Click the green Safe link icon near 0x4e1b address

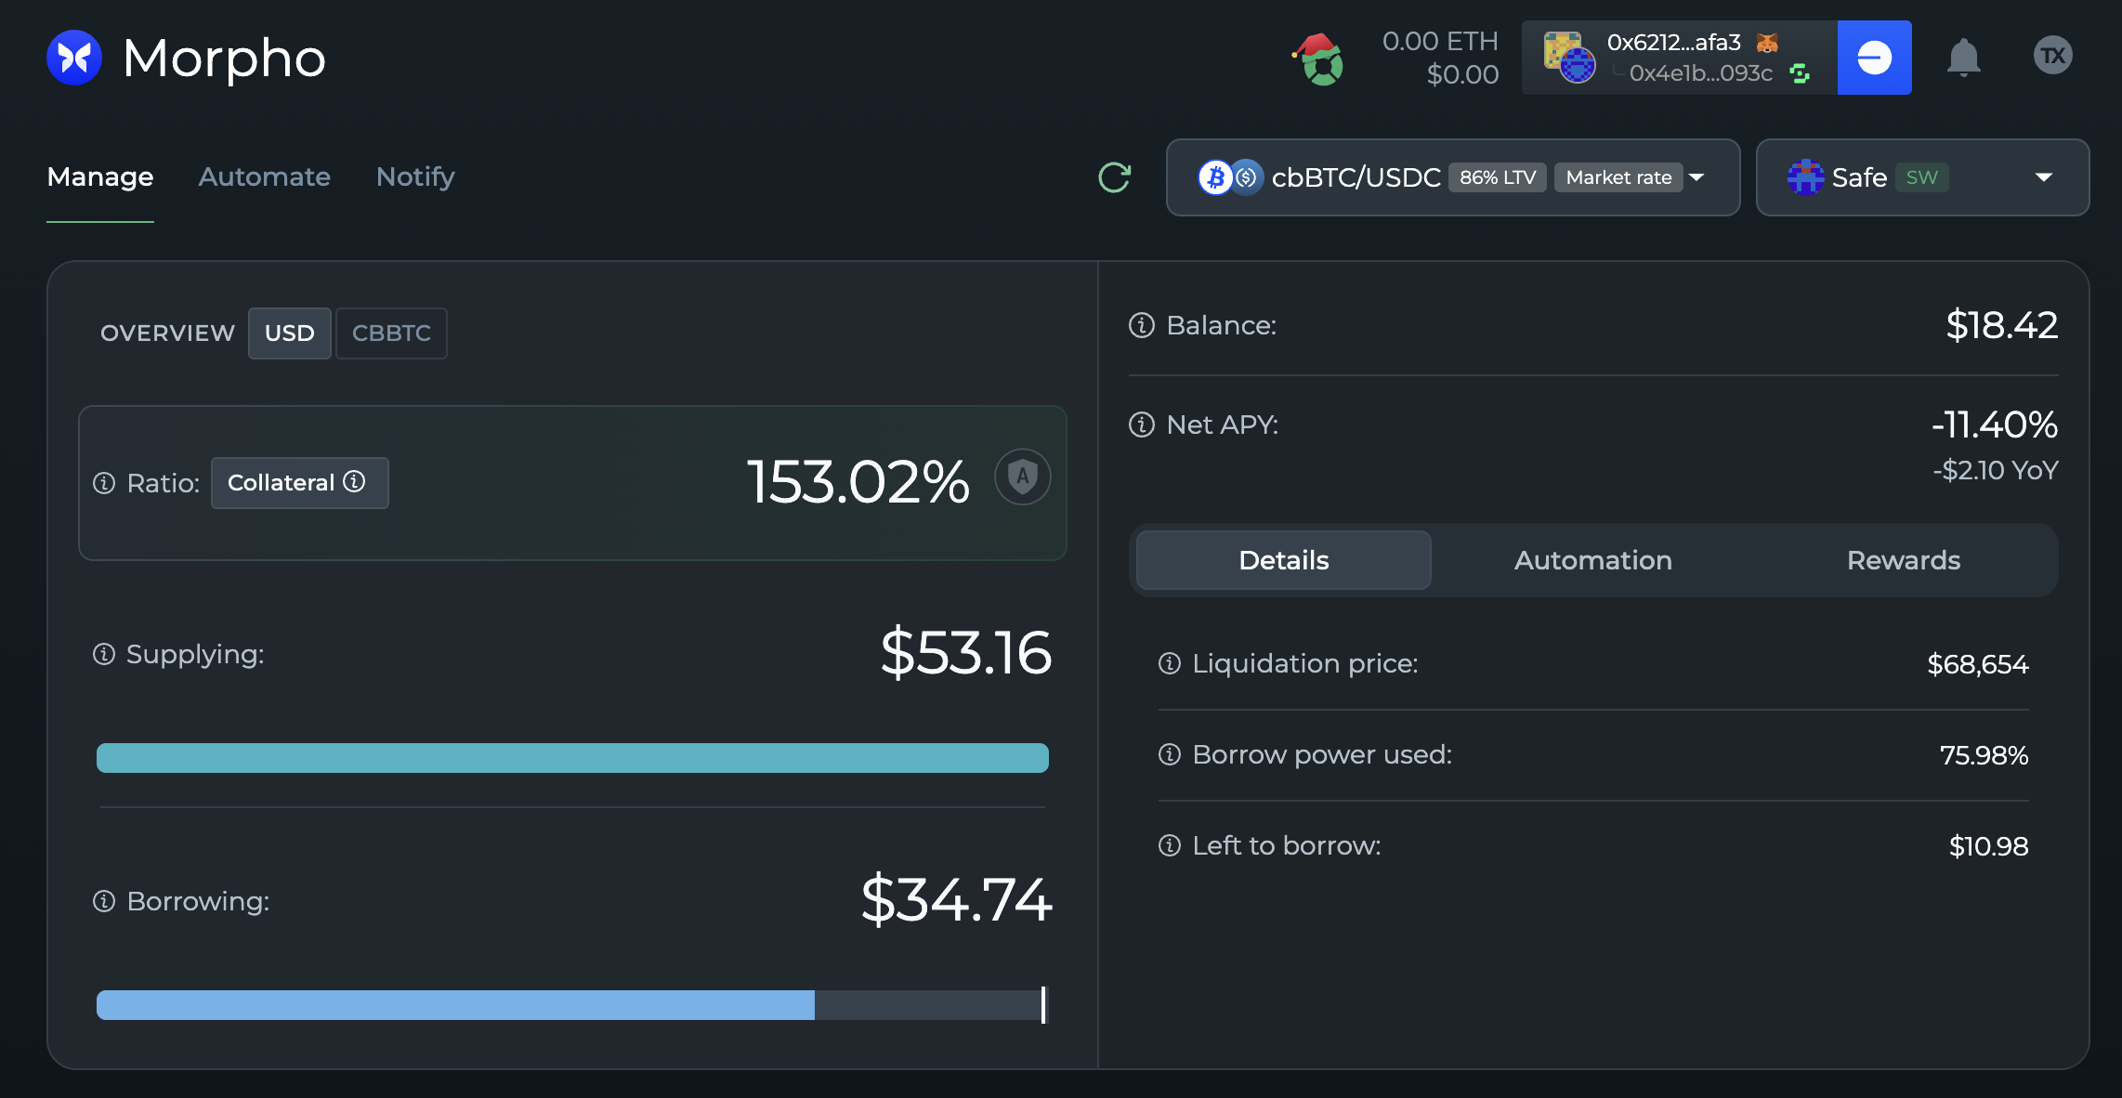[x=1800, y=74]
